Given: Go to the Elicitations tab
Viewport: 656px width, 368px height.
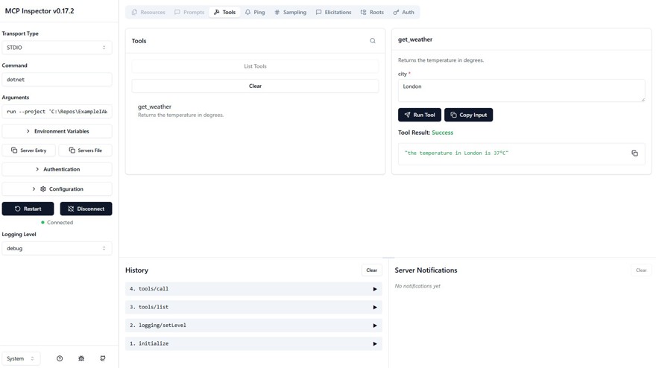Looking at the screenshot, I should (x=333, y=12).
